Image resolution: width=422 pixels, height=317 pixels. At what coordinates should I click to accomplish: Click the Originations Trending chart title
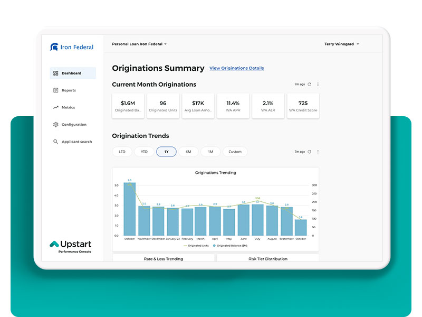click(216, 173)
